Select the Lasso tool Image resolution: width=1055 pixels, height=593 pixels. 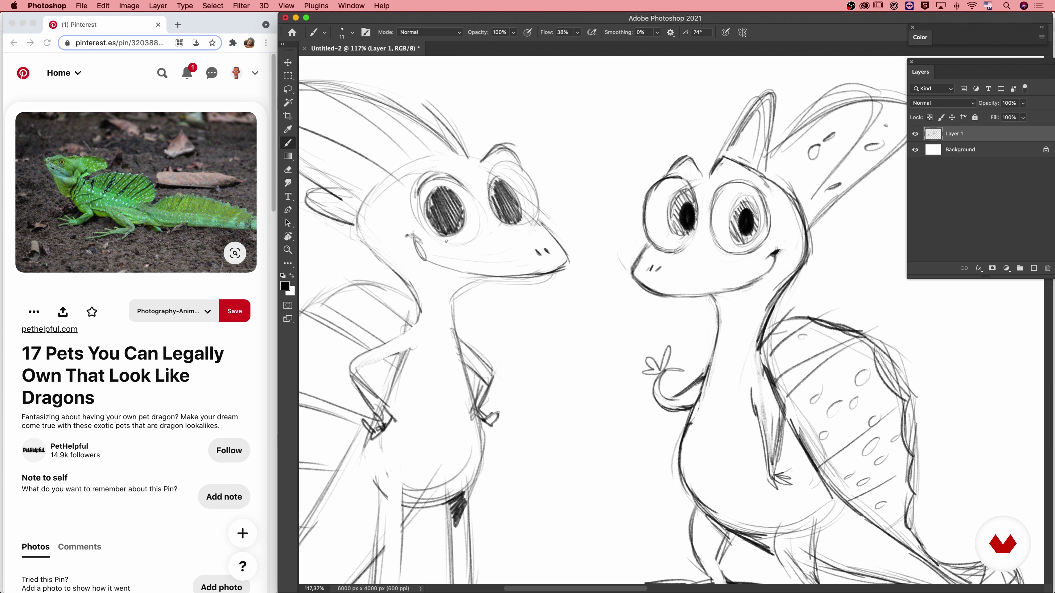pos(288,89)
